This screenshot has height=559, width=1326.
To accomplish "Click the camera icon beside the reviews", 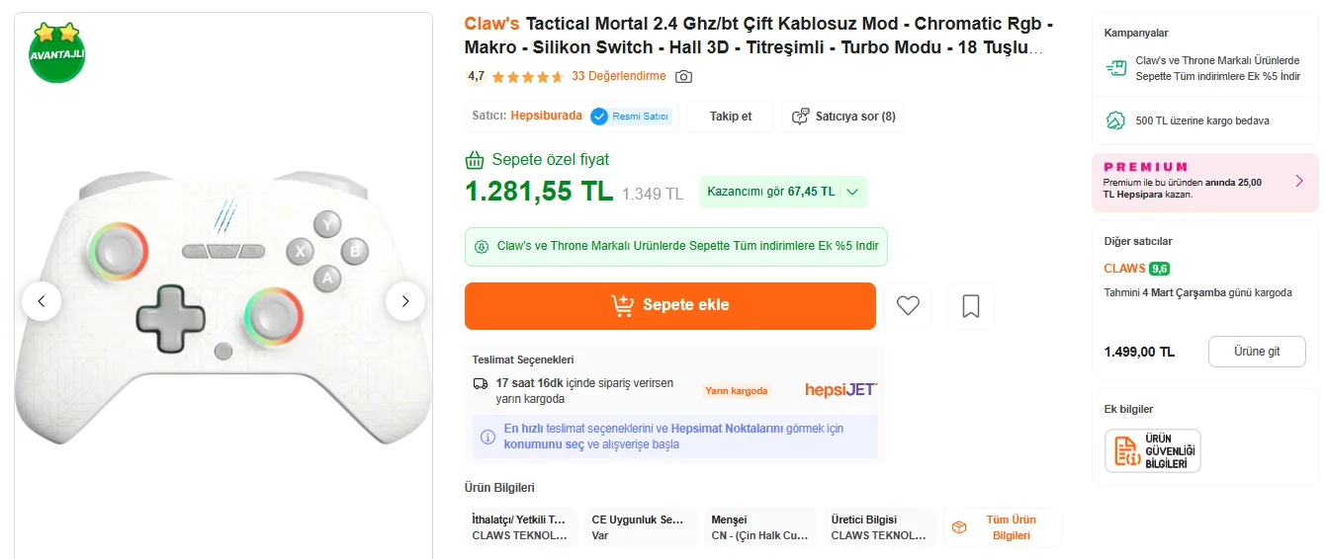I will (683, 77).
